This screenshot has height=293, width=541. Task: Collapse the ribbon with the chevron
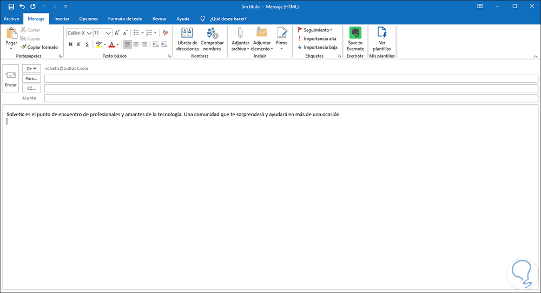coord(536,56)
